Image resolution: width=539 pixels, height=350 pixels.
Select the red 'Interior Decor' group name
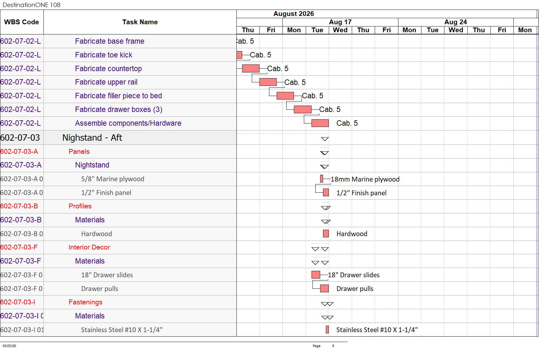coord(89,247)
